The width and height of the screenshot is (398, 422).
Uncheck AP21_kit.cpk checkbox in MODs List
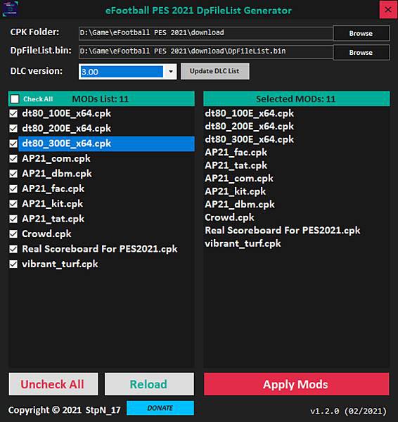pos(13,204)
